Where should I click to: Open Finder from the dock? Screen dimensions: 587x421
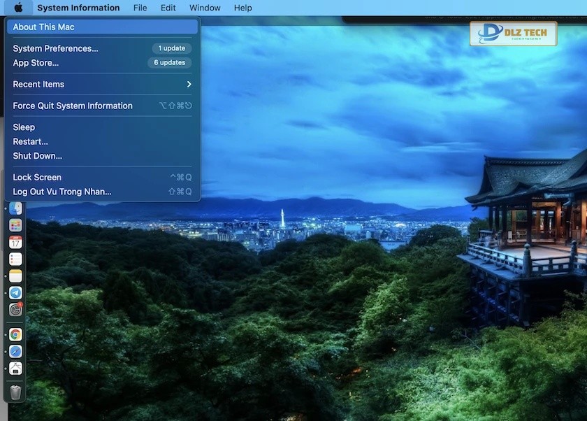point(15,208)
